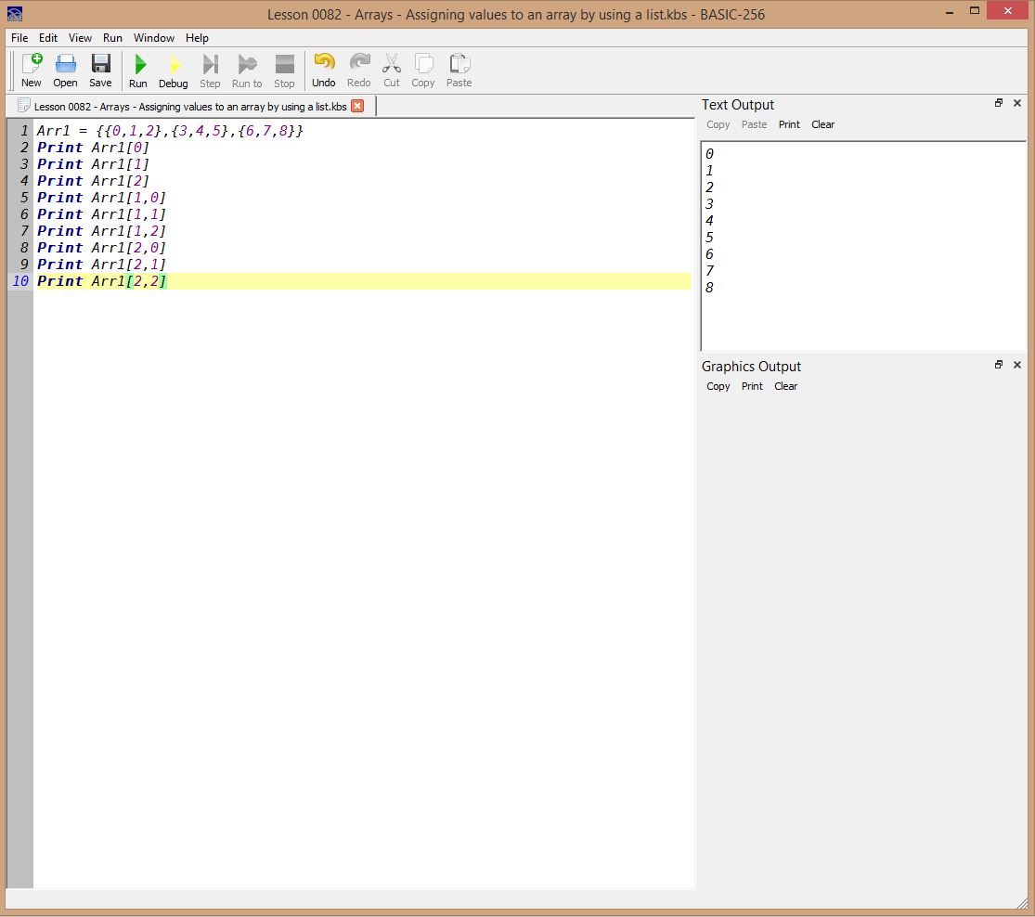Click the Step toolbar icon

click(x=210, y=71)
